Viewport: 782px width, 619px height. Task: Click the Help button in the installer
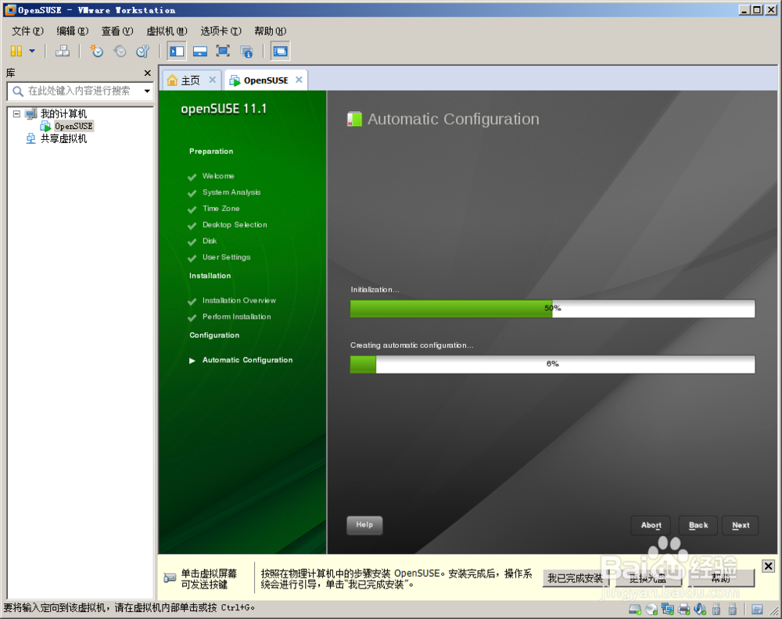(x=364, y=524)
